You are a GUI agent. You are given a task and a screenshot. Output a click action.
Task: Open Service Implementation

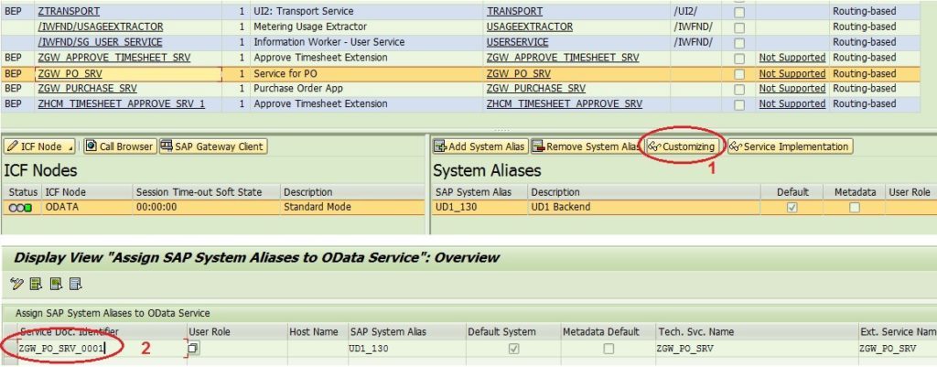click(x=790, y=146)
